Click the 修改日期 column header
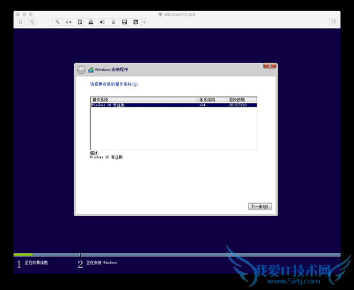 241,100
